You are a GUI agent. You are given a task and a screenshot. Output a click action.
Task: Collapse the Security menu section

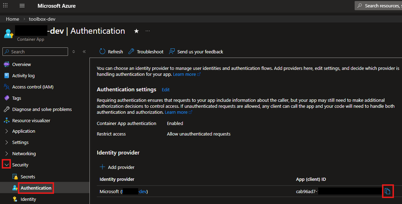click(6, 165)
